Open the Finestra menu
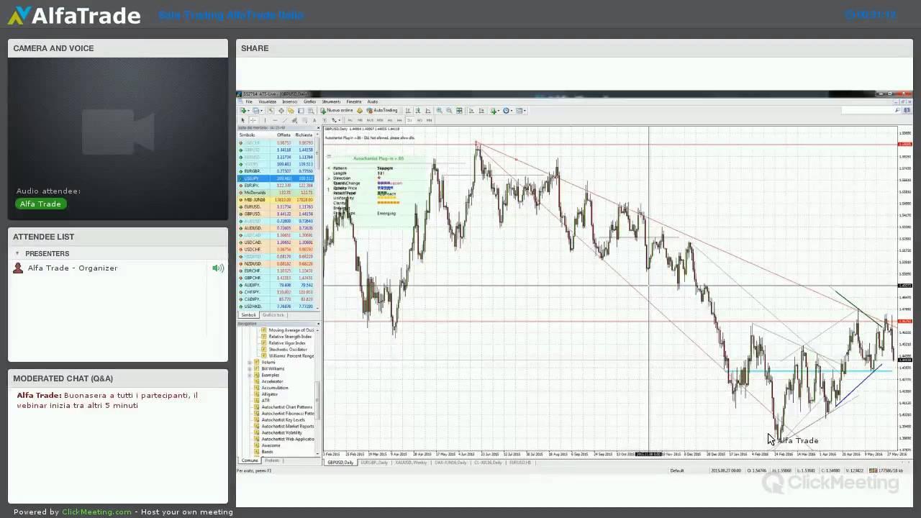 coord(354,101)
